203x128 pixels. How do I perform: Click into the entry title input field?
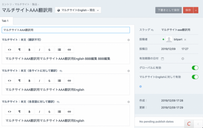click(66, 30)
